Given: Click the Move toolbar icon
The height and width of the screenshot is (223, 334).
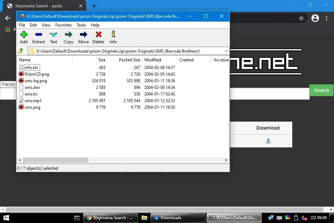Looking at the screenshot, I should pyautogui.click(x=83, y=34).
